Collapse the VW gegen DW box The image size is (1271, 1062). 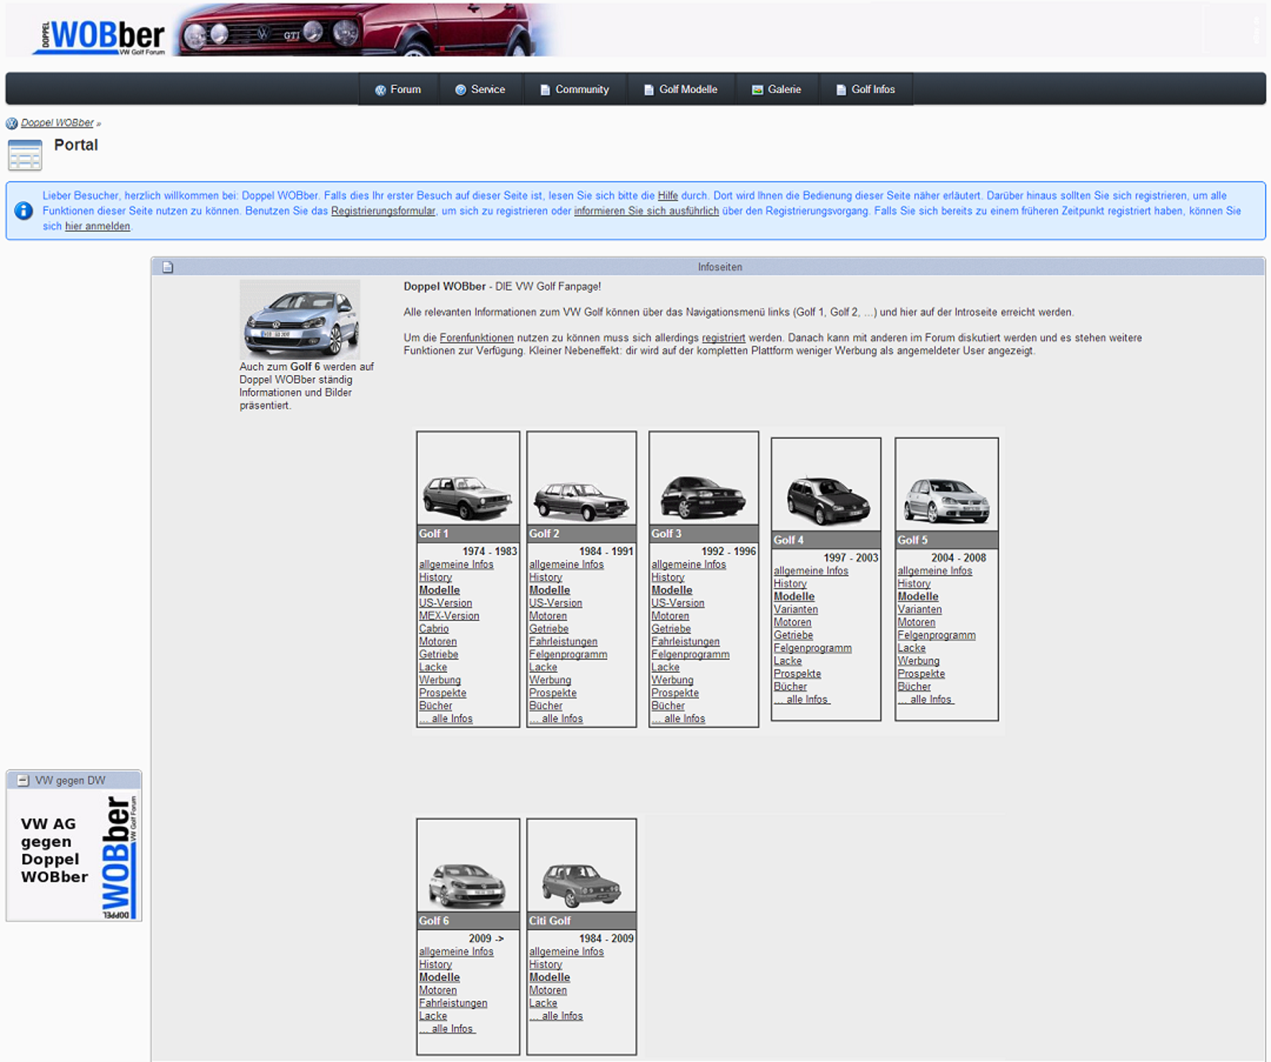coord(23,780)
